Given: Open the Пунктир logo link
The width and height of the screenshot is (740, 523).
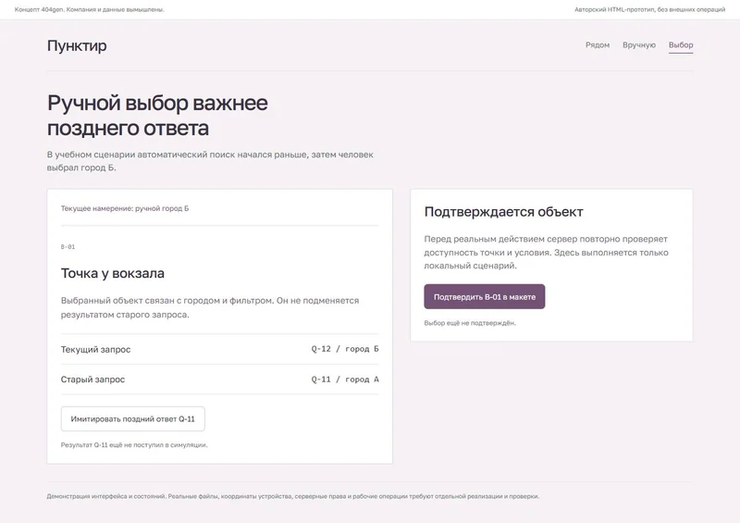Looking at the screenshot, I should point(77,46).
